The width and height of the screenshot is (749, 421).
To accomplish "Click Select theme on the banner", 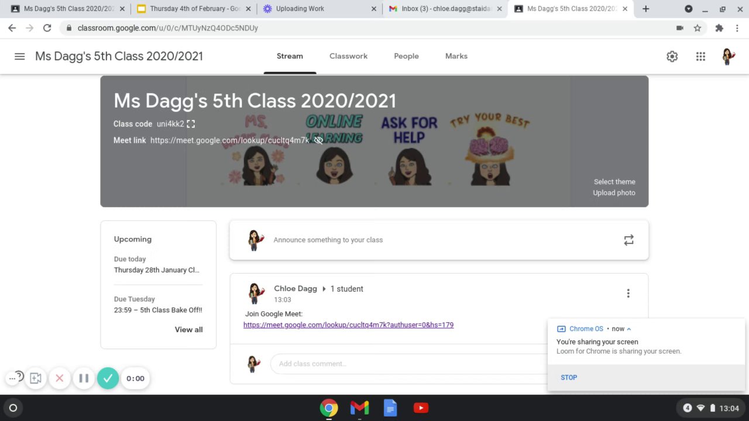I will click(614, 182).
